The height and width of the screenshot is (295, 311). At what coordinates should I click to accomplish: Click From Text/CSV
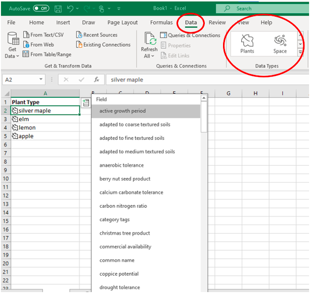pyautogui.click(x=43, y=35)
